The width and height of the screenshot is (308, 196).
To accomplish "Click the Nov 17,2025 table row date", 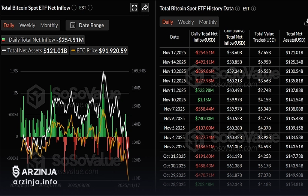I will tap(174, 52).
